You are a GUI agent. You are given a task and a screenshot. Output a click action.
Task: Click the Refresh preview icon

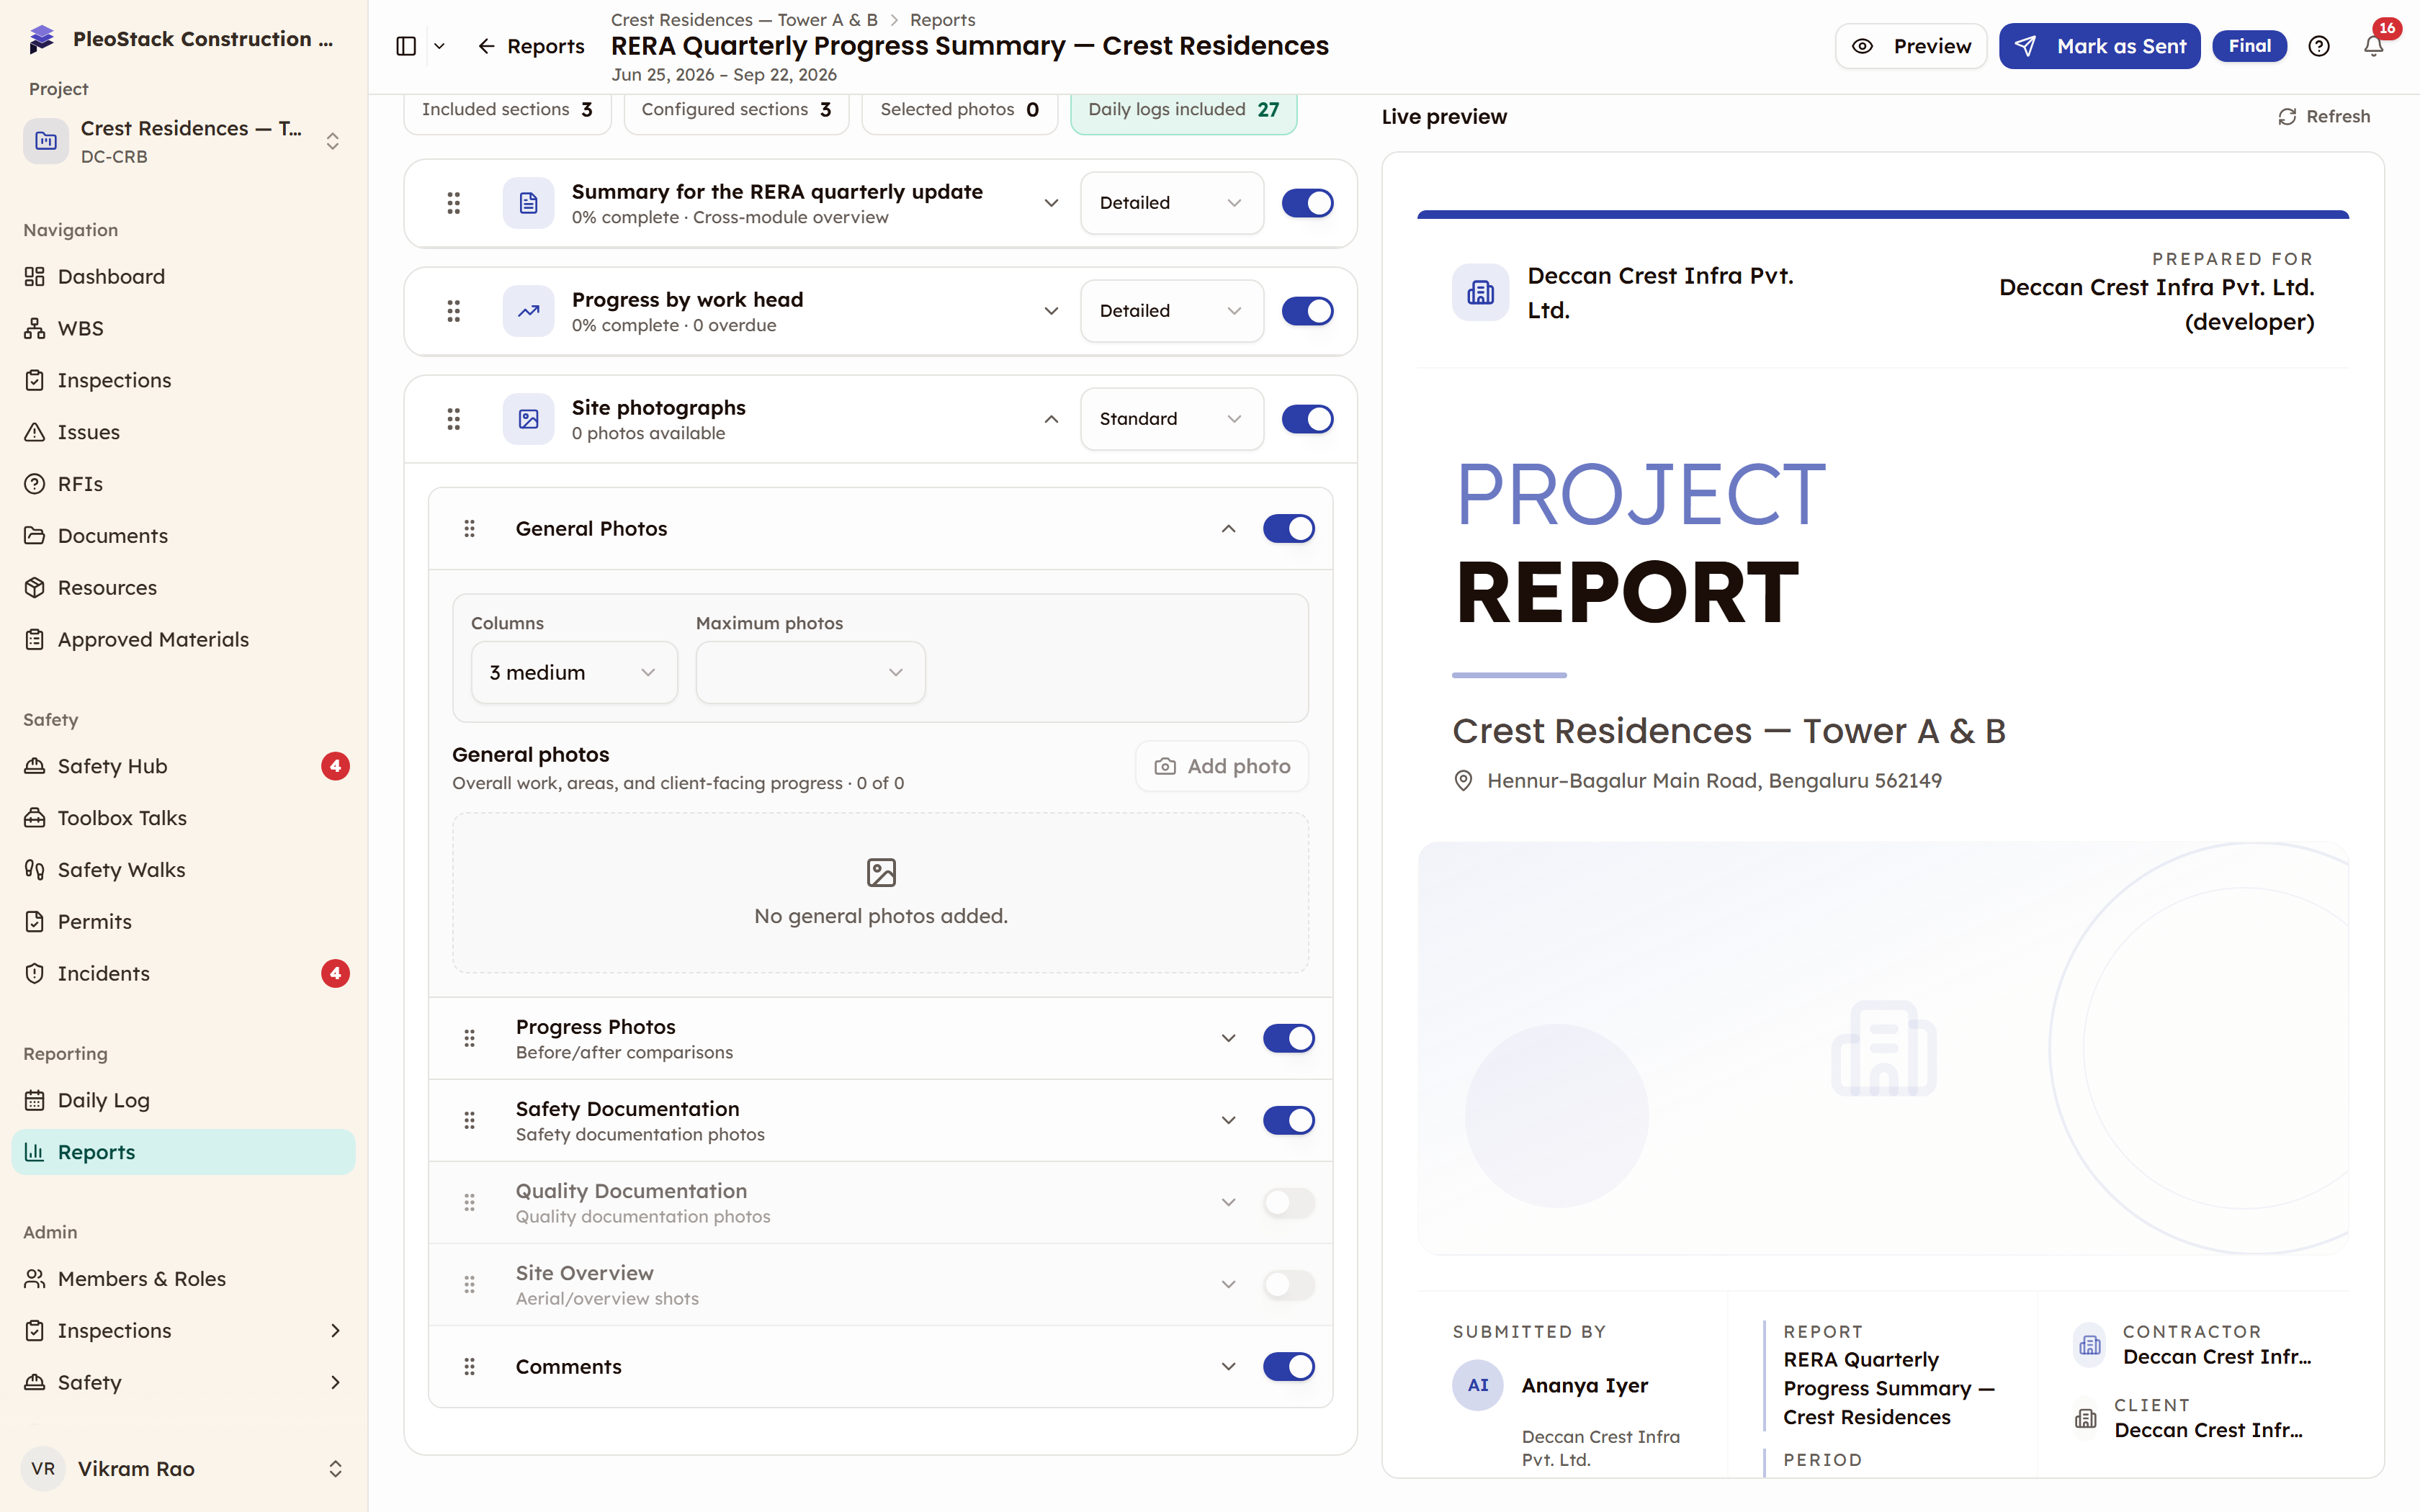coord(2286,117)
